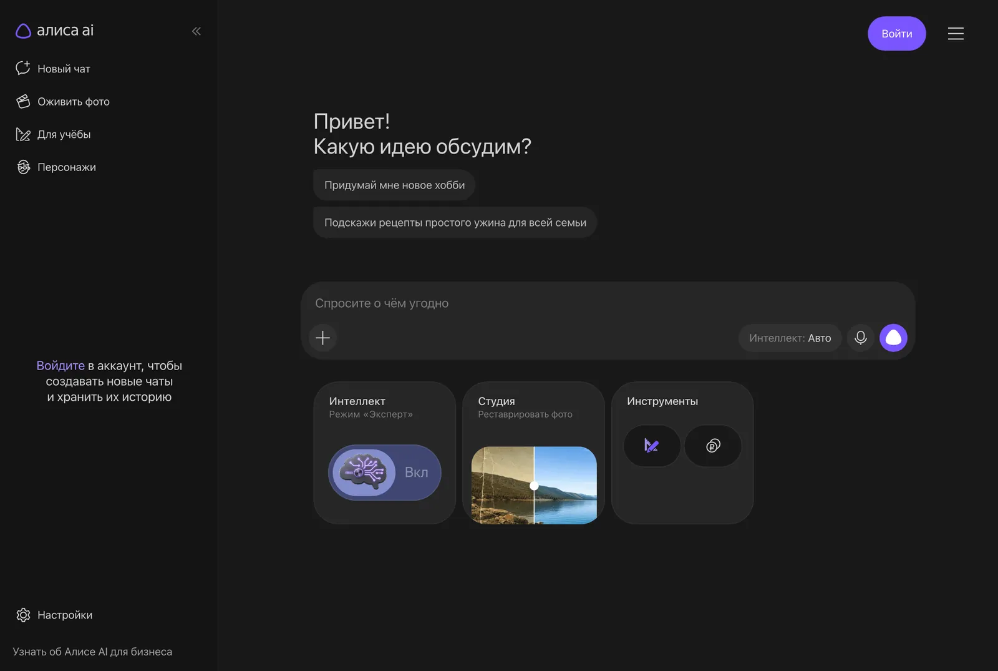Click the Студия card title

pyautogui.click(x=497, y=401)
